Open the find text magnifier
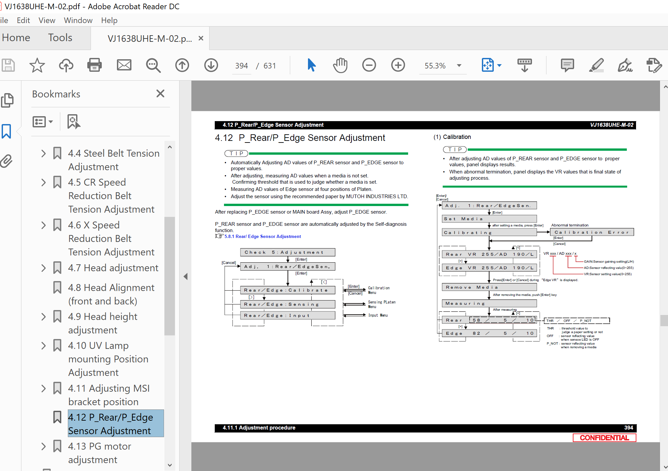Image resolution: width=668 pixels, height=471 pixels. [x=153, y=65]
